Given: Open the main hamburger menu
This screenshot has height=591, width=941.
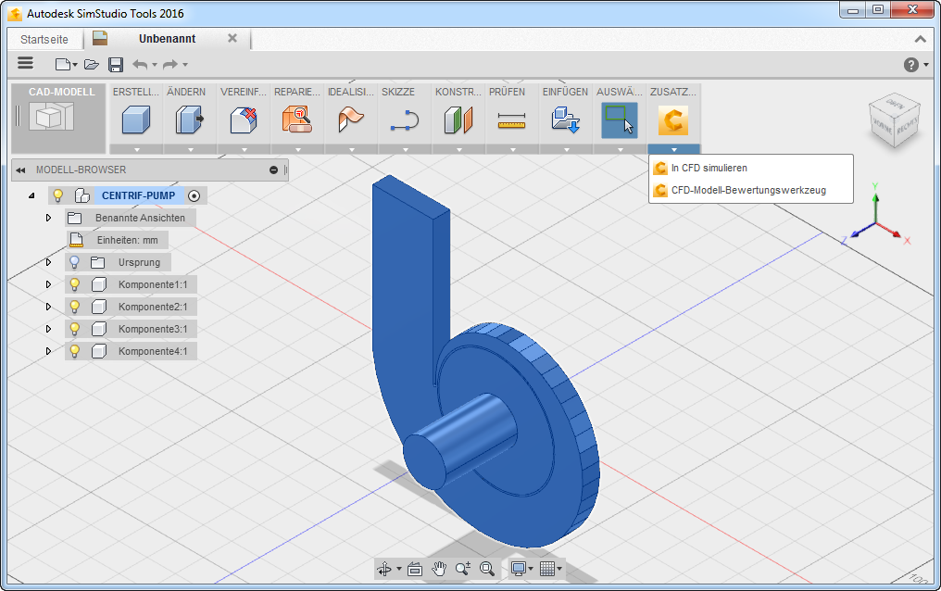Looking at the screenshot, I should (x=25, y=63).
